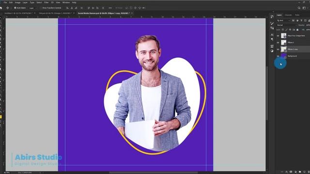Open the Edit menu

(11, 2)
